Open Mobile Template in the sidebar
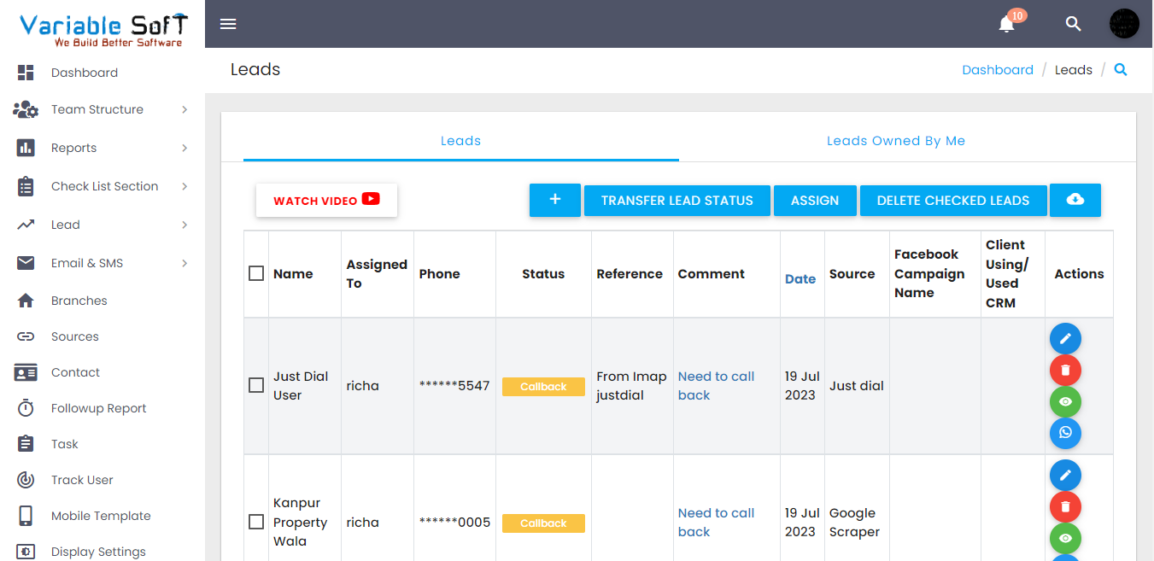1154x561 pixels. (x=101, y=516)
